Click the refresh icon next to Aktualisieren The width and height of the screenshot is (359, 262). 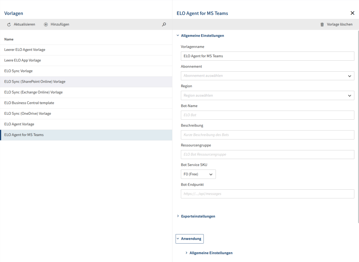coord(9,24)
